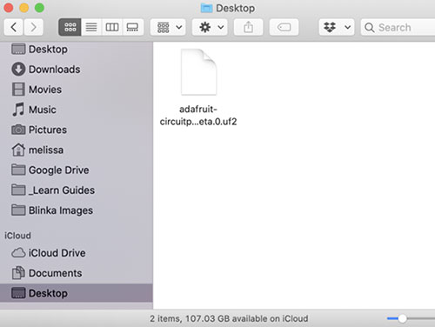Click the adafruit-circuitp...eta.0.uf2 file name

pyautogui.click(x=198, y=116)
